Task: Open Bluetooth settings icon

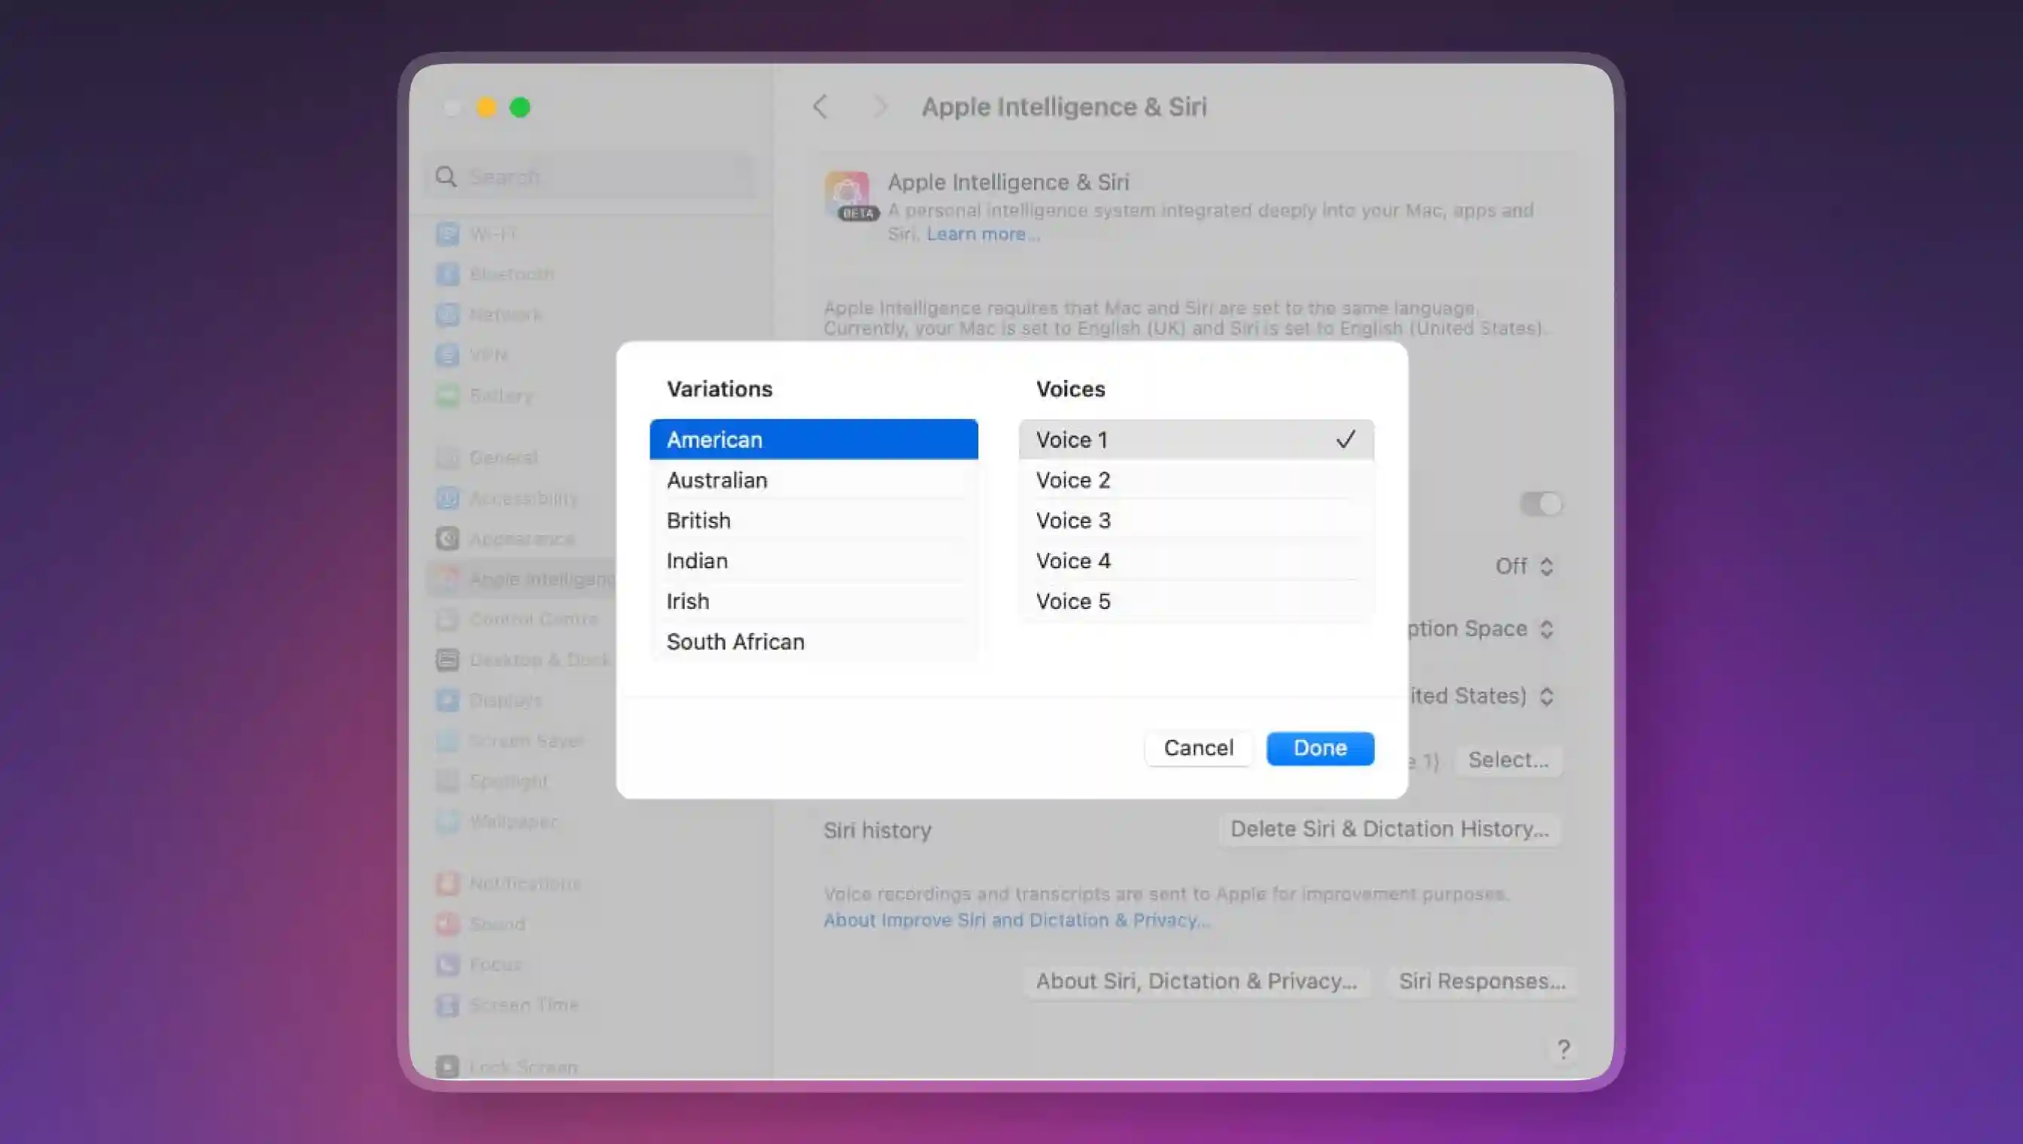Action: pos(447,274)
